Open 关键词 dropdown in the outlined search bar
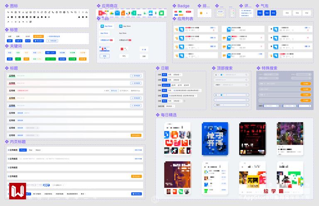Screen dimensions: 319x206 coord(218,105)
